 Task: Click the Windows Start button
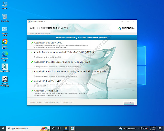click(3, 128)
